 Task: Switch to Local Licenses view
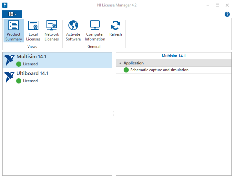click(33, 31)
